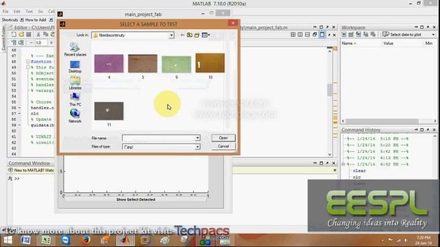440x247 pixels.
Task: Click into the File name field
Action: coord(159,138)
